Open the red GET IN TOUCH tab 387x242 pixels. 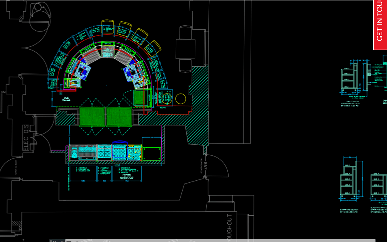(380, 25)
